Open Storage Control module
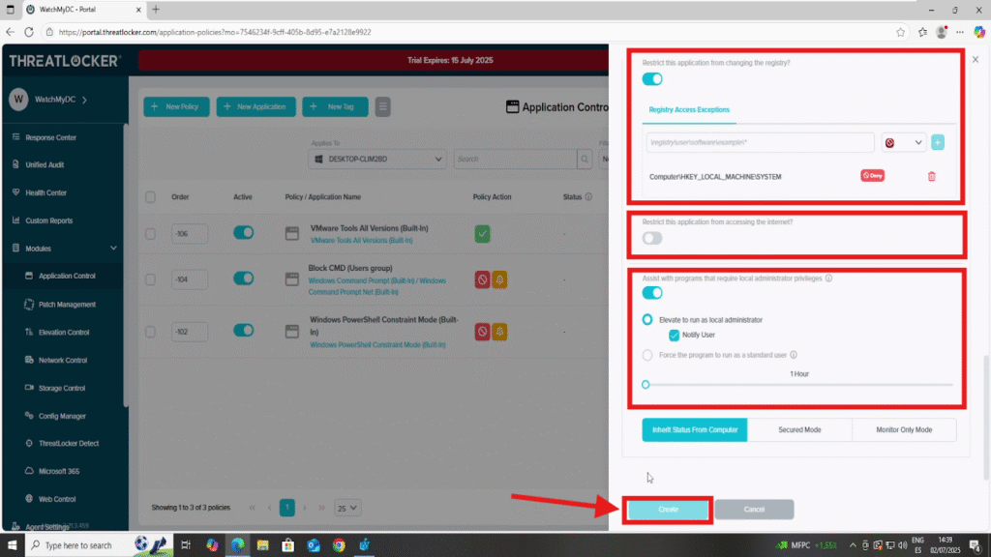991x557 pixels. [x=61, y=388]
